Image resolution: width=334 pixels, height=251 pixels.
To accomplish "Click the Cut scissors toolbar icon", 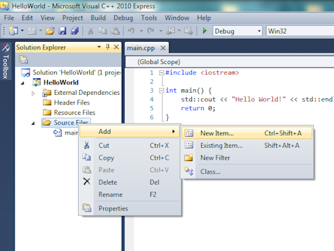I will (90, 31).
